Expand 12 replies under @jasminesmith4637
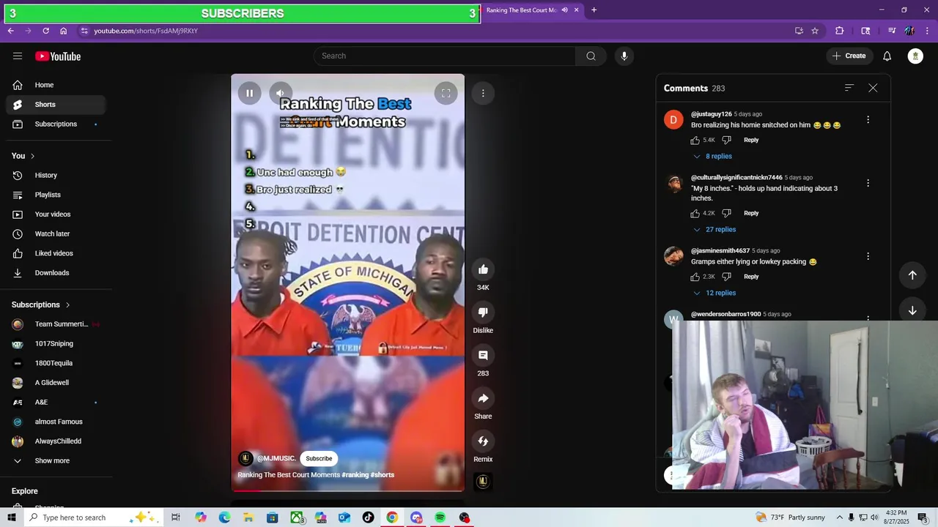Screen dimensions: 938x527 coord(714,293)
